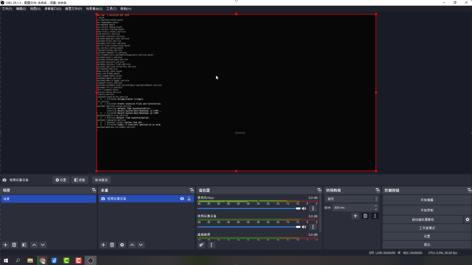Lock the video capture device source
The height and width of the screenshot is (265, 472).
(x=189, y=199)
